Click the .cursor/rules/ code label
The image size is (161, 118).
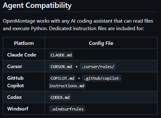tap(98, 67)
